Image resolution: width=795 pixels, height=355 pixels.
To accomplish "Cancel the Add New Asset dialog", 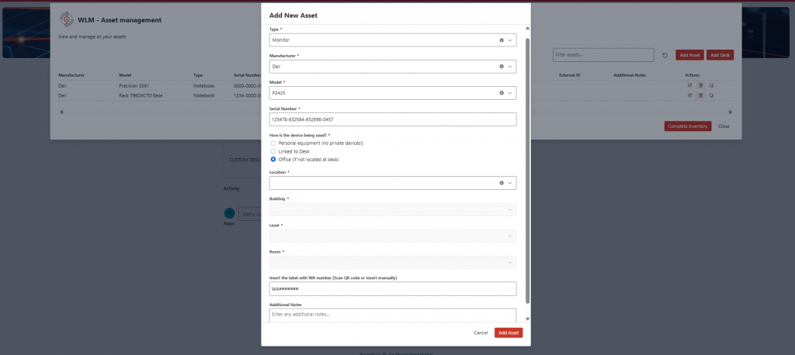I will tap(481, 333).
